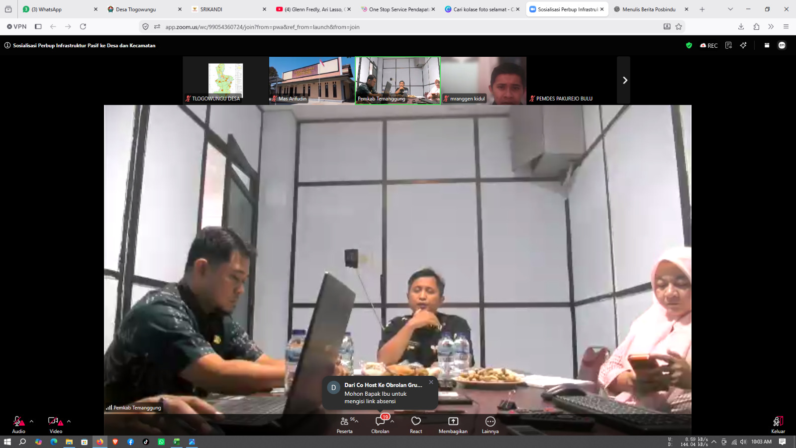Start Video camera toggle

[x=56, y=425]
